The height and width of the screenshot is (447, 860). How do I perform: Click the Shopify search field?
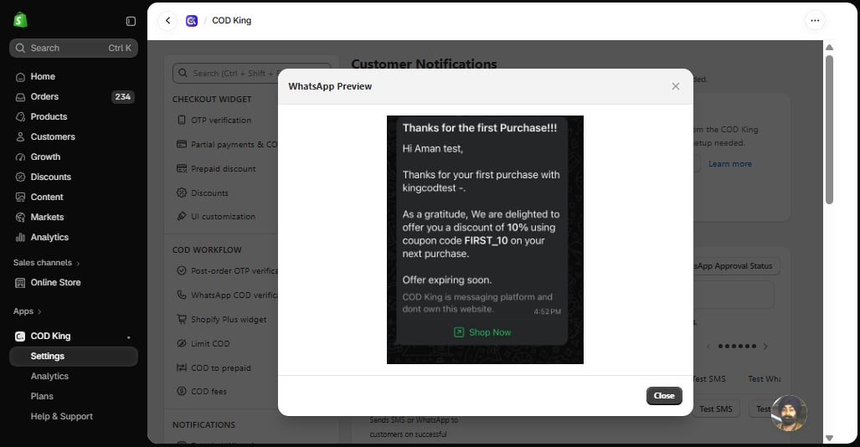[74, 49]
